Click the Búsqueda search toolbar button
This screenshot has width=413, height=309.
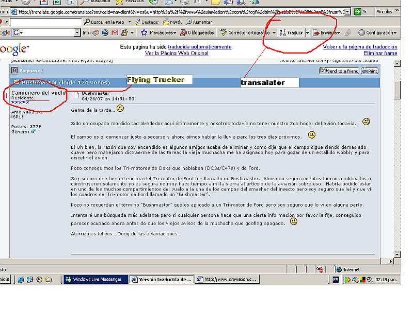[94, 2]
